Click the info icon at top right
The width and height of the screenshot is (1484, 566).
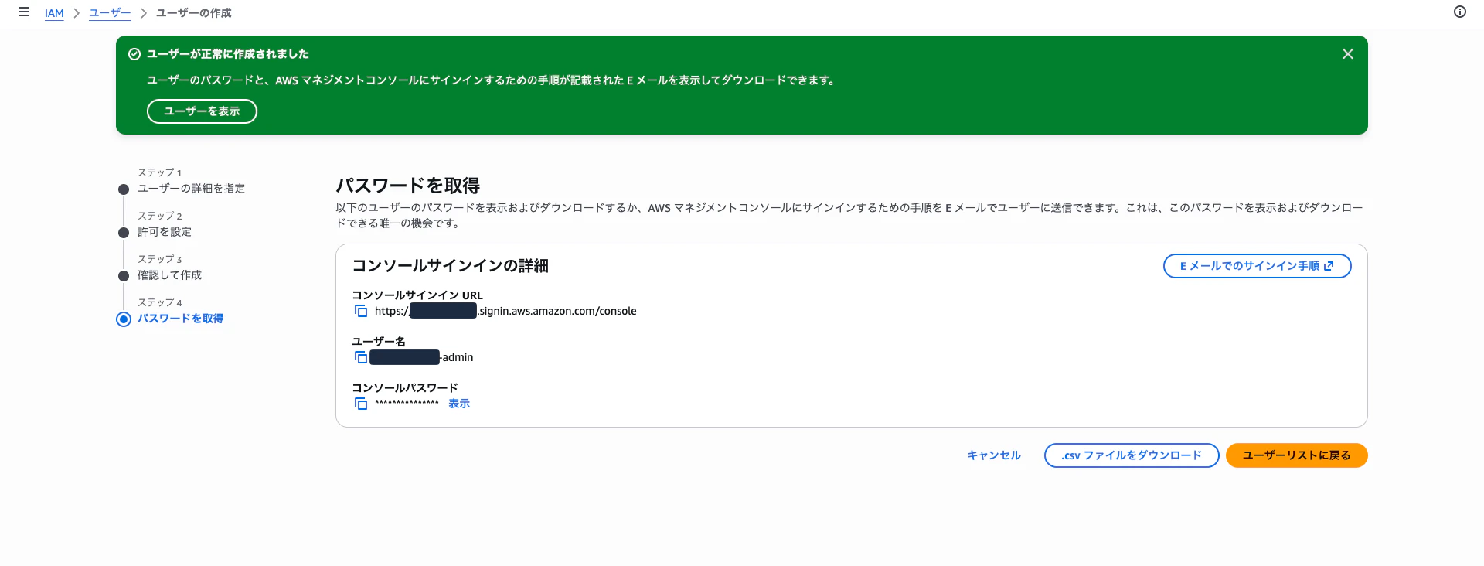[x=1460, y=12]
